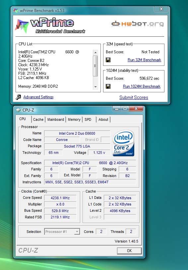Open the Memory tab
188x270 pixels.
[x=74, y=119]
